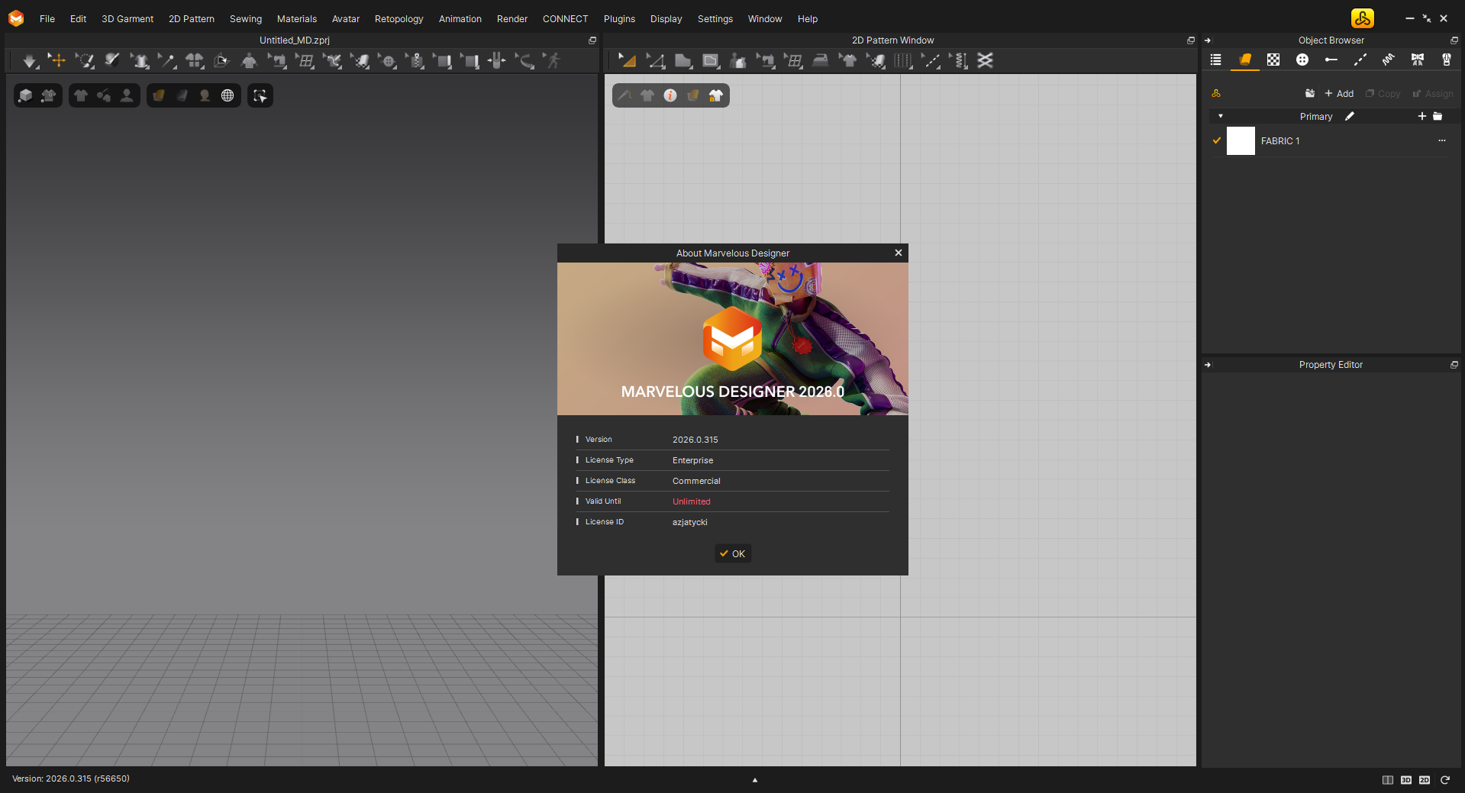The image size is (1465, 793).
Task: Click the steam iron tool in 2D toolbar
Action: (821, 60)
